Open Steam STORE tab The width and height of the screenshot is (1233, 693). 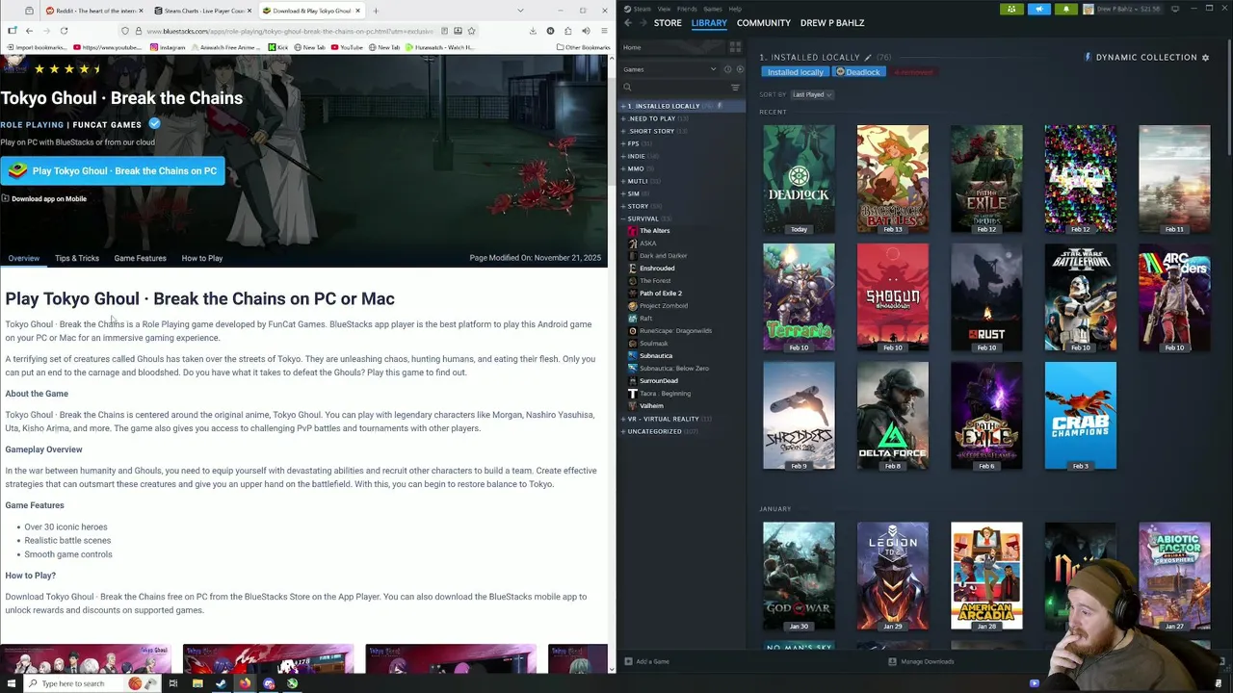[x=668, y=22]
